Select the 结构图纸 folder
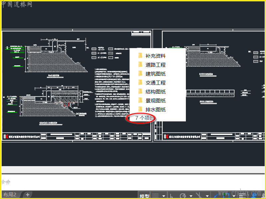266x199 pixels. tap(155, 92)
